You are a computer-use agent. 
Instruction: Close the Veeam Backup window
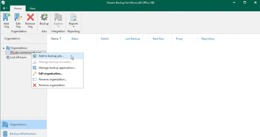tap(255, 3)
